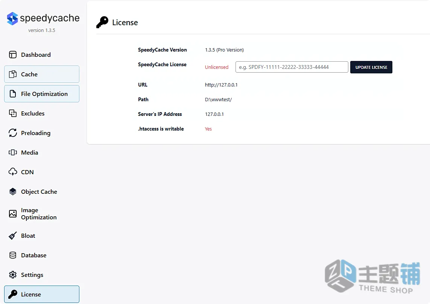This screenshot has height=304, width=430.
Task: Click the 'Path' label
Action: pos(143,99)
